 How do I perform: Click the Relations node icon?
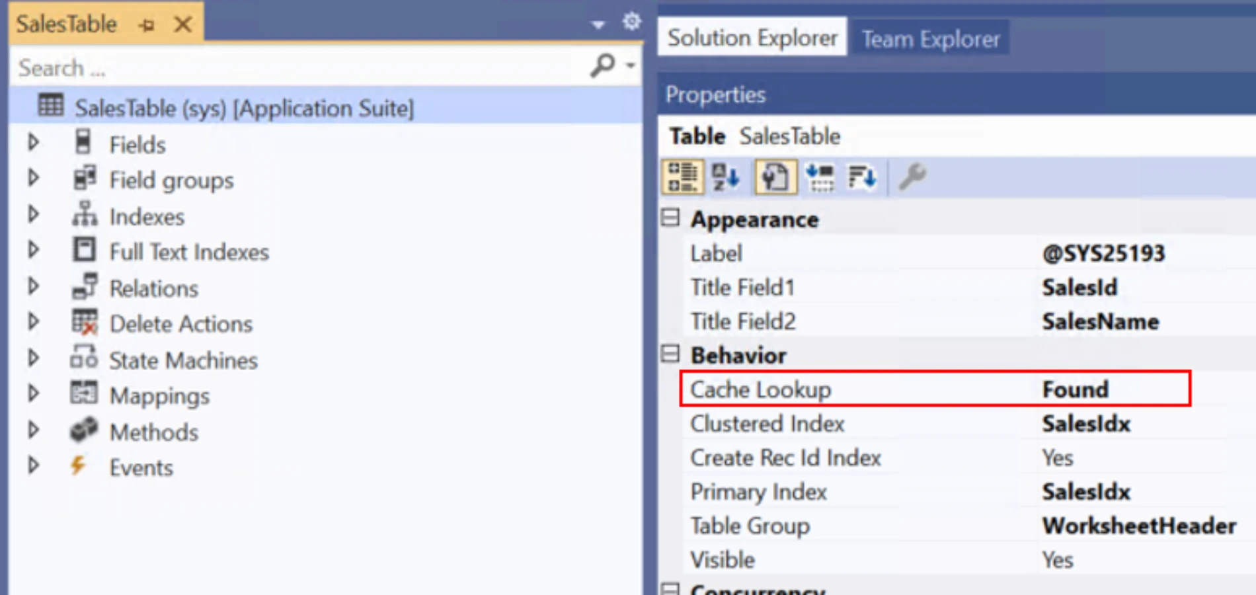pyautogui.click(x=85, y=286)
